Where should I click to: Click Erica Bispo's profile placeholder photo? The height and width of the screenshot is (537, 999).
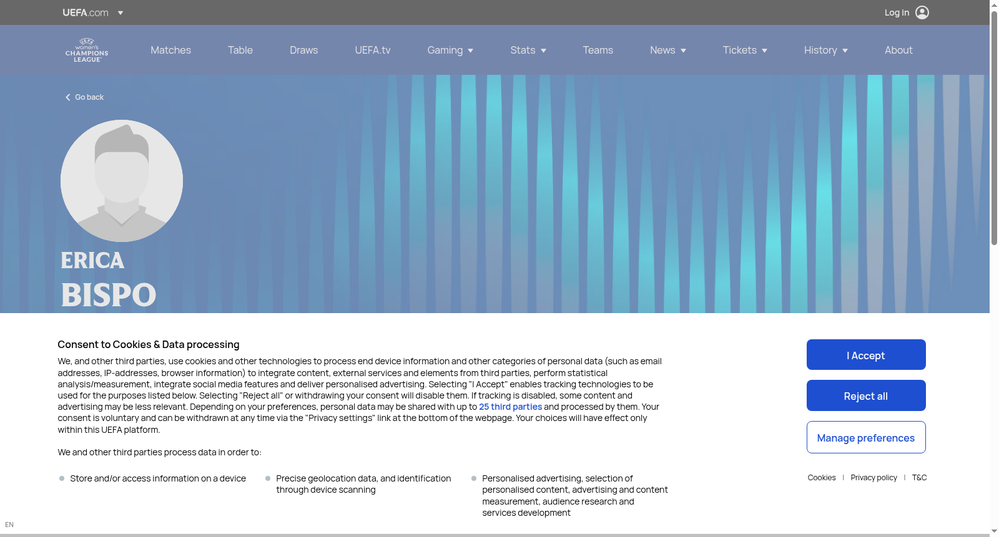(122, 181)
